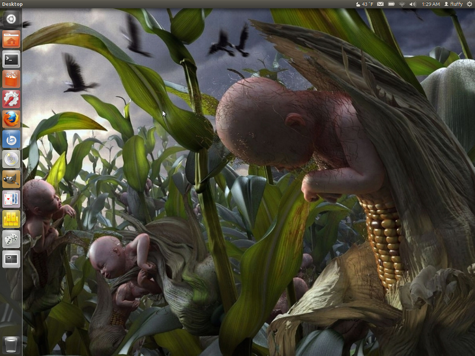Launch GIMP image editor
This screenshot has height=356, width=475.
(11, 179)
